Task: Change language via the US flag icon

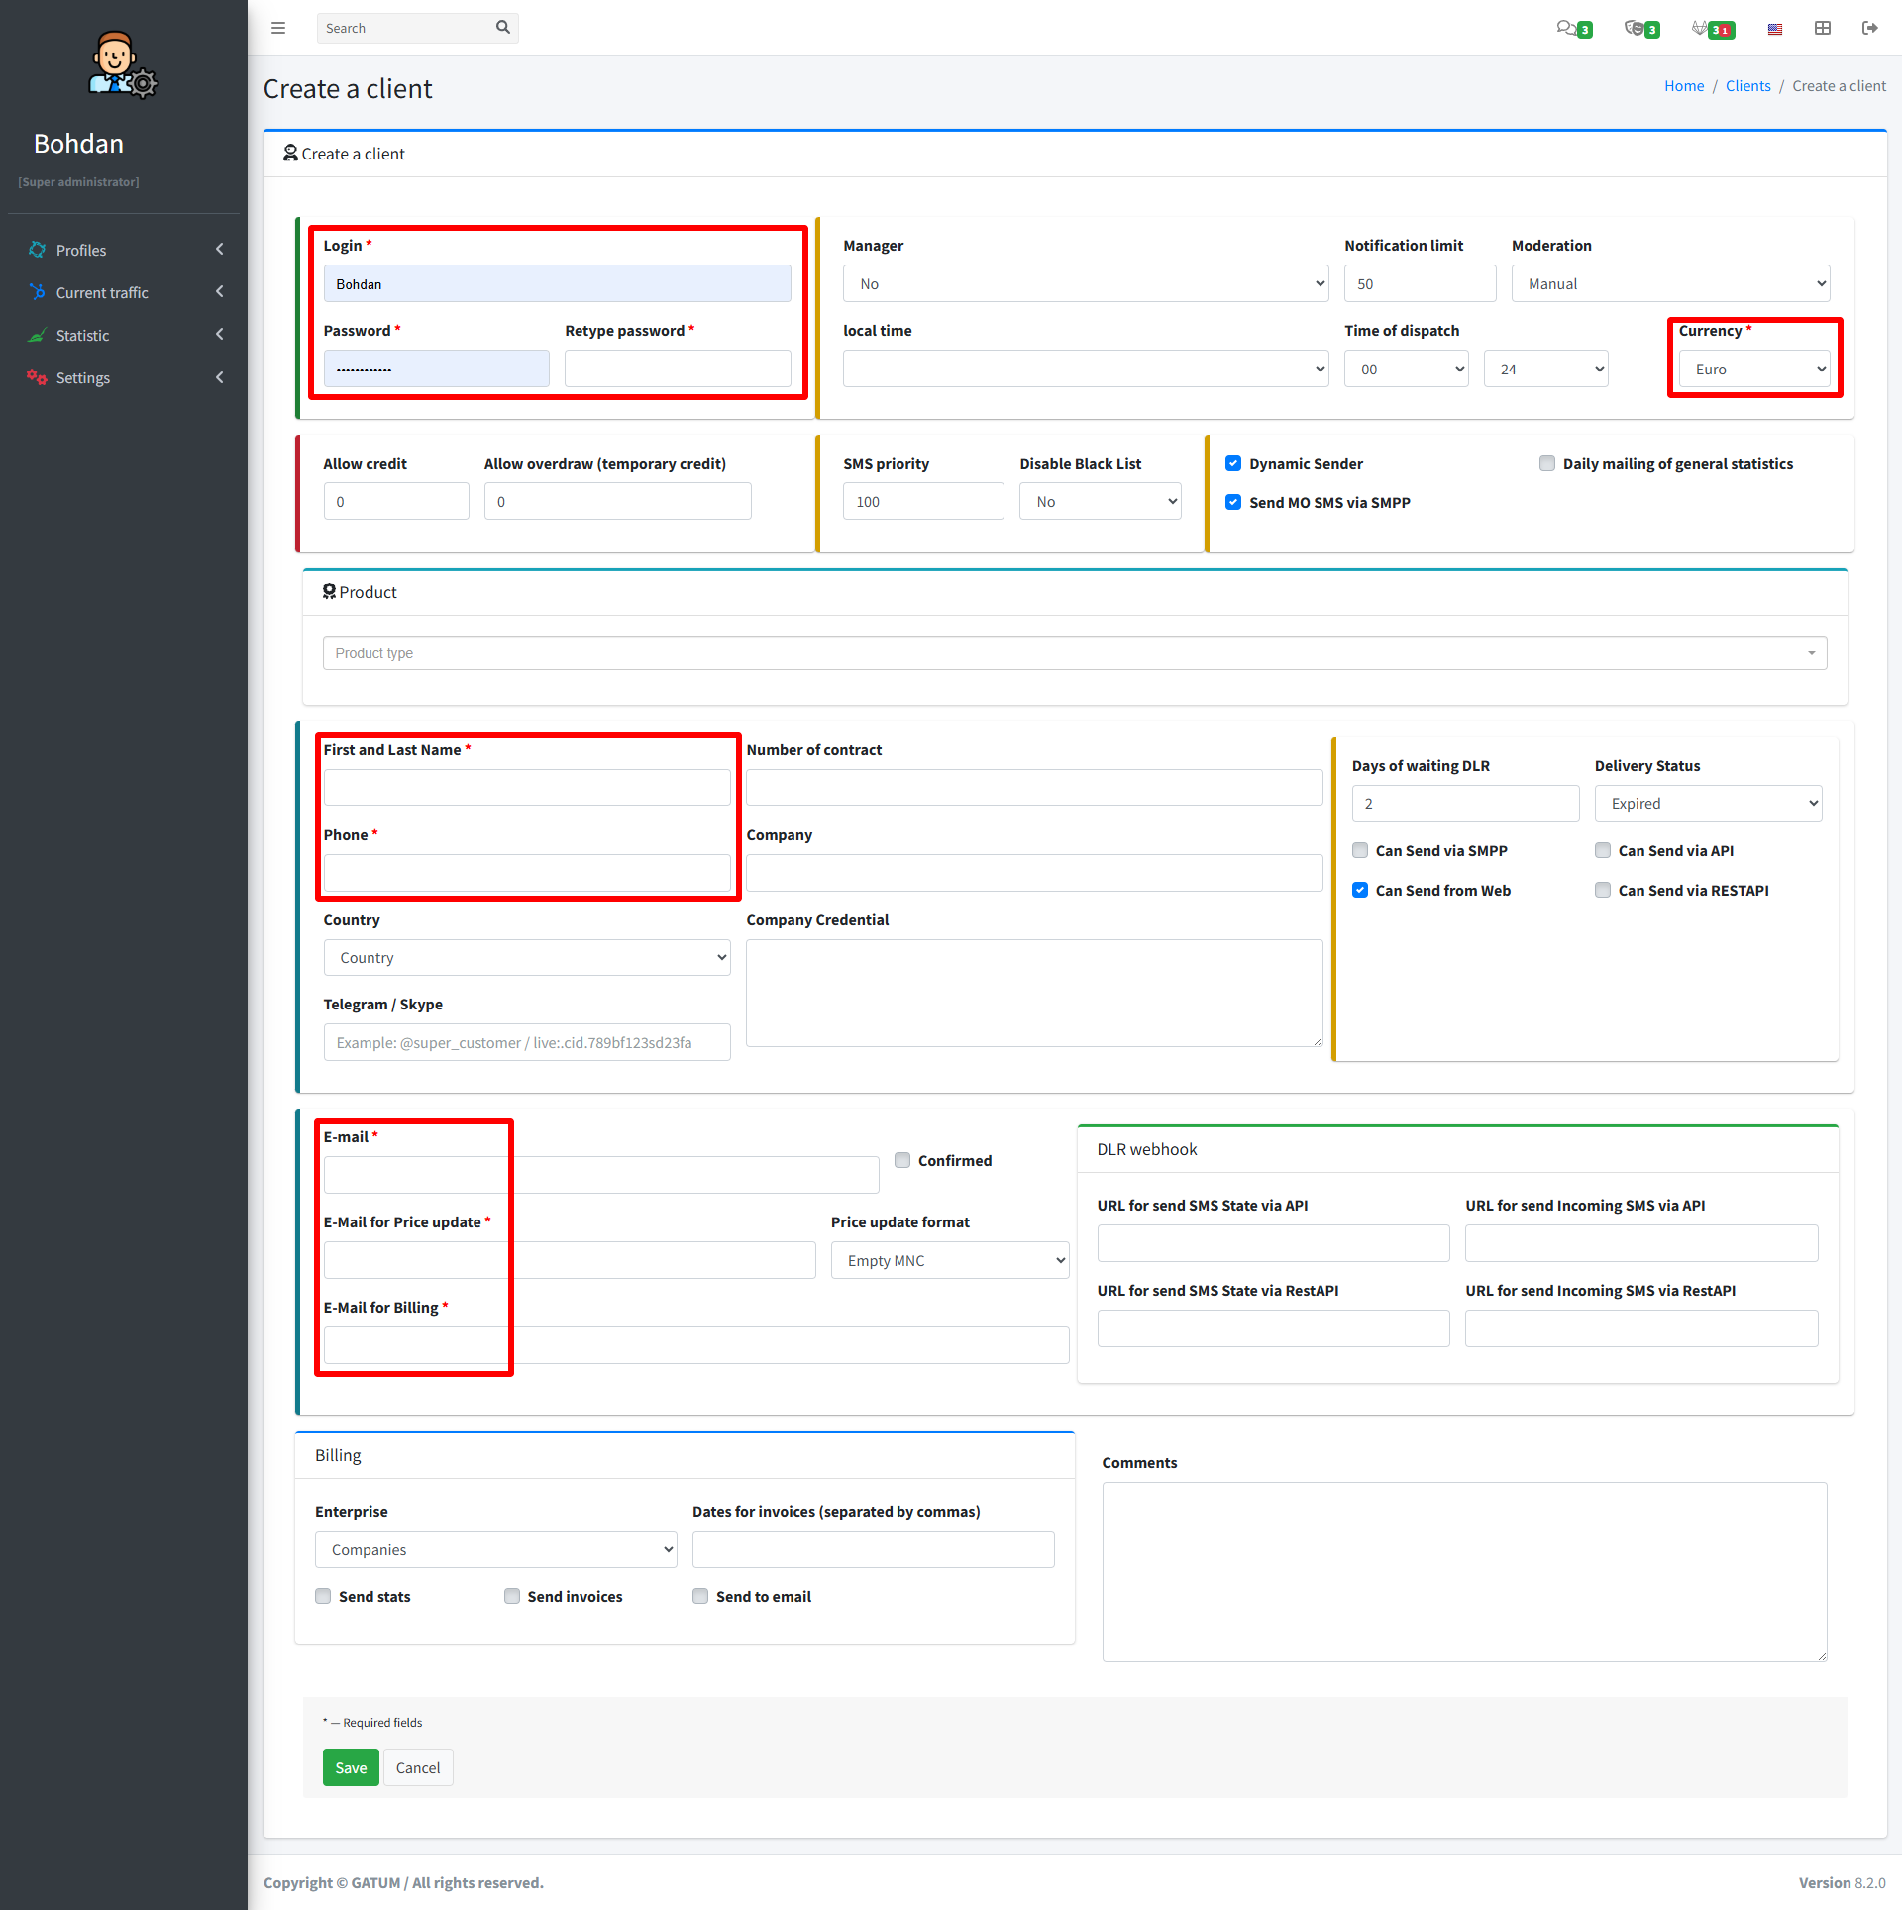Action: point(1774,28)
